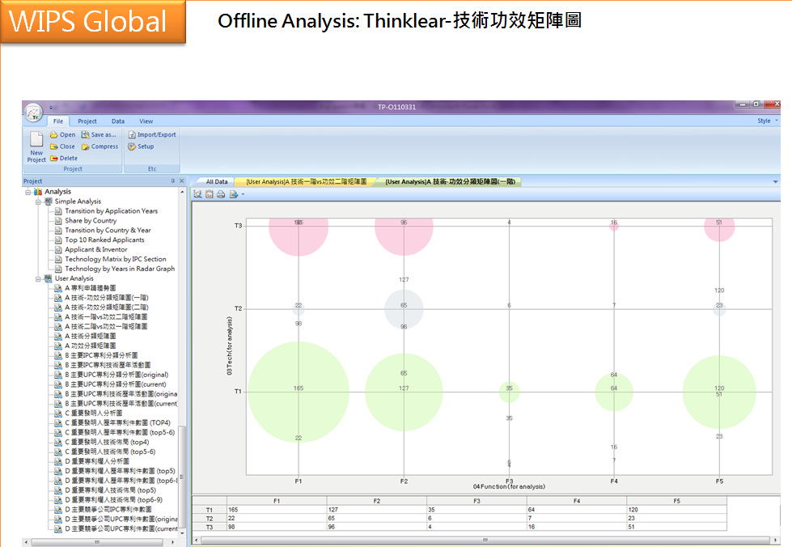
Task: Open Setup in the Etc group
Action: pyautogui.click(x=133, y=146)
